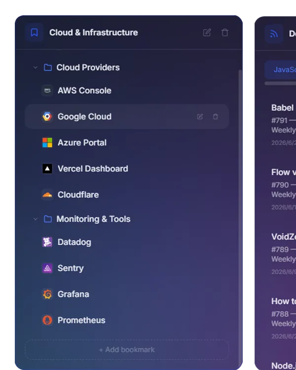Click issue number #788 text
Viewport: 296px width, 370px height.
point(280,314)
